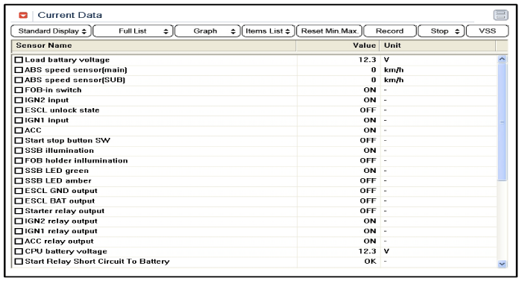Enable the ESCL unlock state checkbox
The image size is (522, 281).
tap(19, 110)
